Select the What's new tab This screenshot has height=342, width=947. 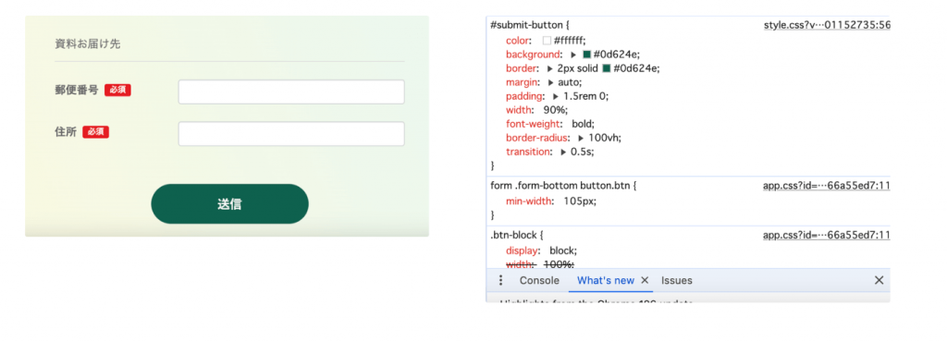point(605,280)
